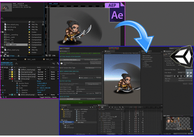Open the Add blend mode dropdown for effect_slash.png
The width and height of the screenshot is (194, 137).
click(x=42, y=70)
